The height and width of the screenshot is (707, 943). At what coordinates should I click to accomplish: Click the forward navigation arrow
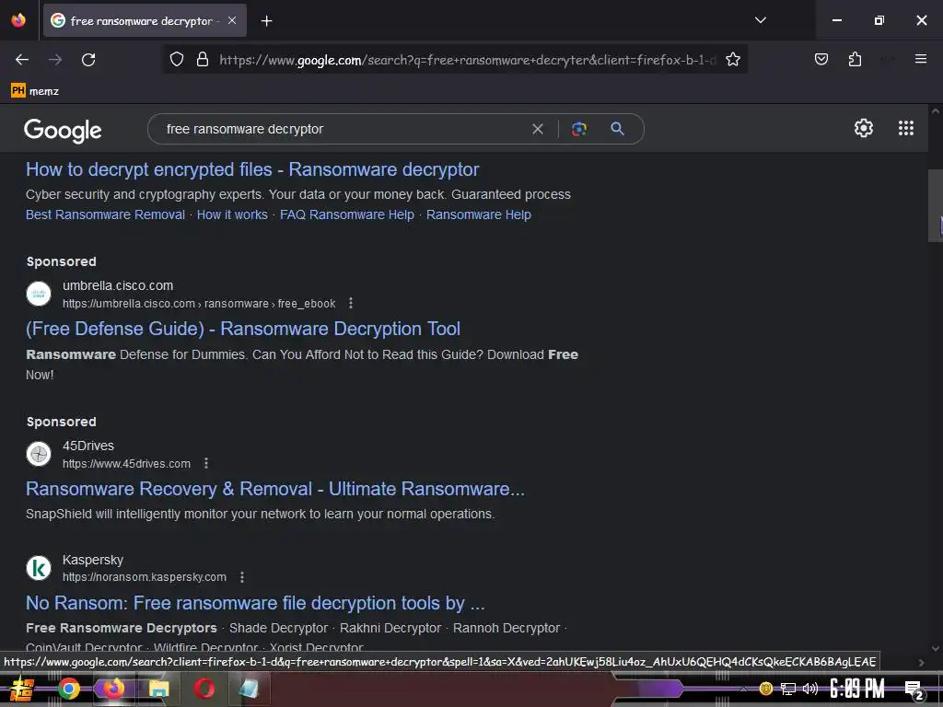point(55,60)
